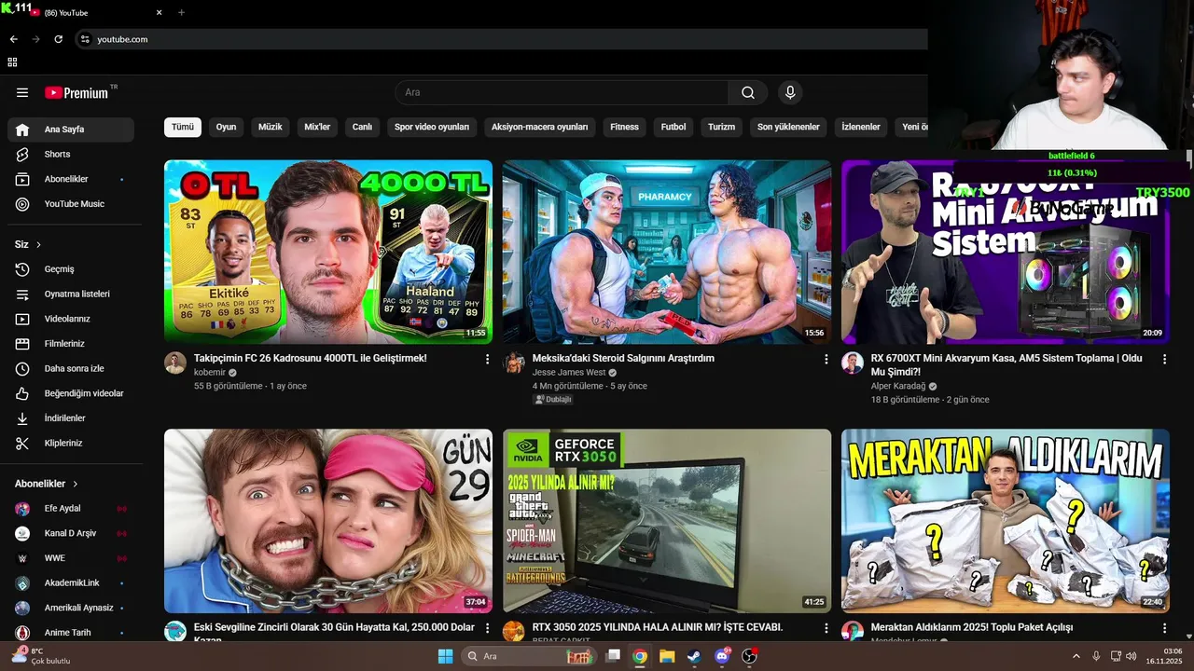Open options menu for kobemir FC 26 video
1194x671 pixels.
tap(487, 359)
